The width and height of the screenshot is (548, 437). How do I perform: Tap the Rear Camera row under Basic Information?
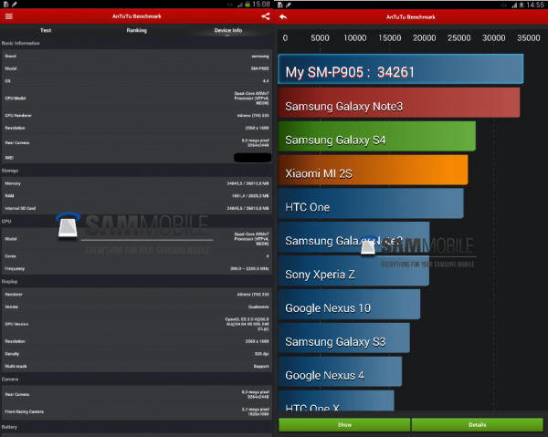tap(137, 142)
